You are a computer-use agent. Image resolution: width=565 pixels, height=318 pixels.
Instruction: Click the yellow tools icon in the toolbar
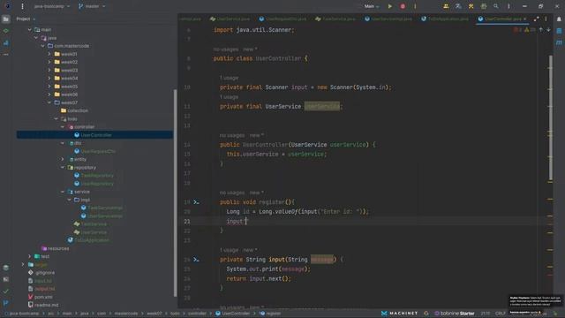coord(471,6)
